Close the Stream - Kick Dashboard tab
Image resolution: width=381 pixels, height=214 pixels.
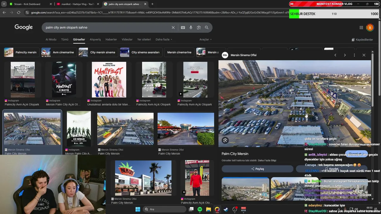click(51, 4)
